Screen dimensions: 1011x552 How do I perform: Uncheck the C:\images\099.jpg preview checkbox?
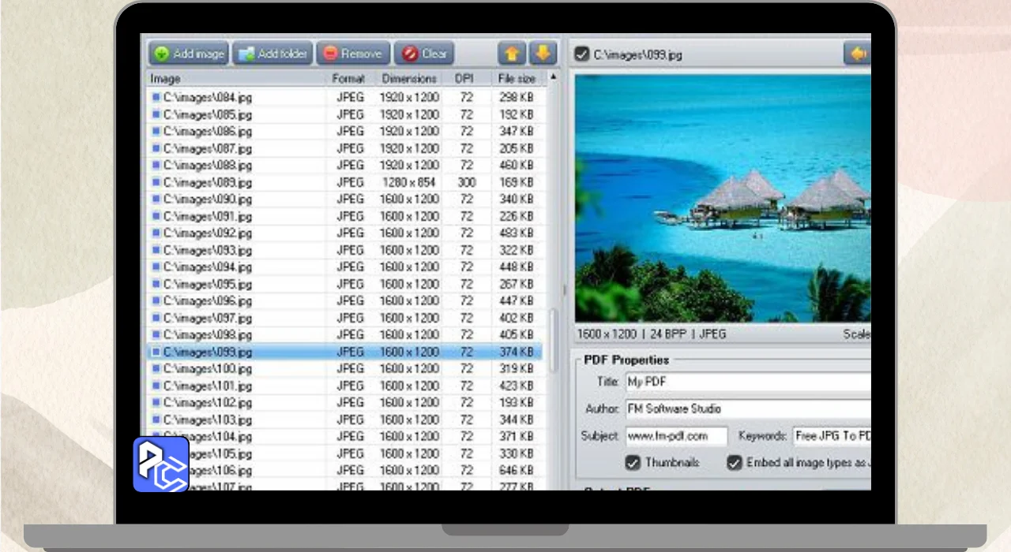[x=582, y=54]
